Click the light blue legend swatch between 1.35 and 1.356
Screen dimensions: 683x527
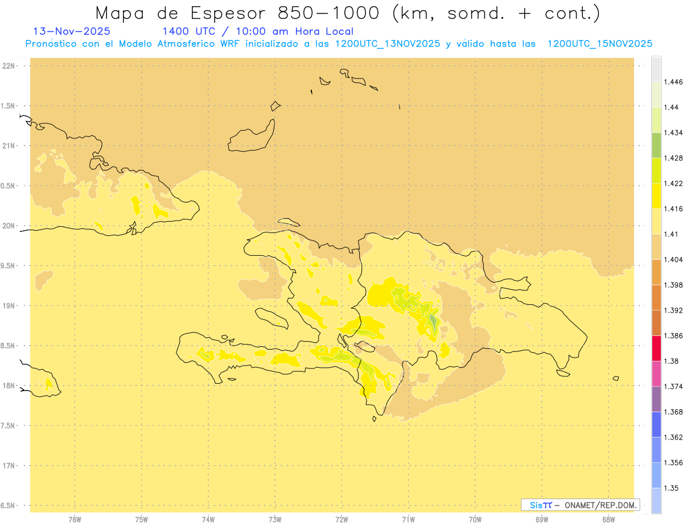click(x=656, y=475)
